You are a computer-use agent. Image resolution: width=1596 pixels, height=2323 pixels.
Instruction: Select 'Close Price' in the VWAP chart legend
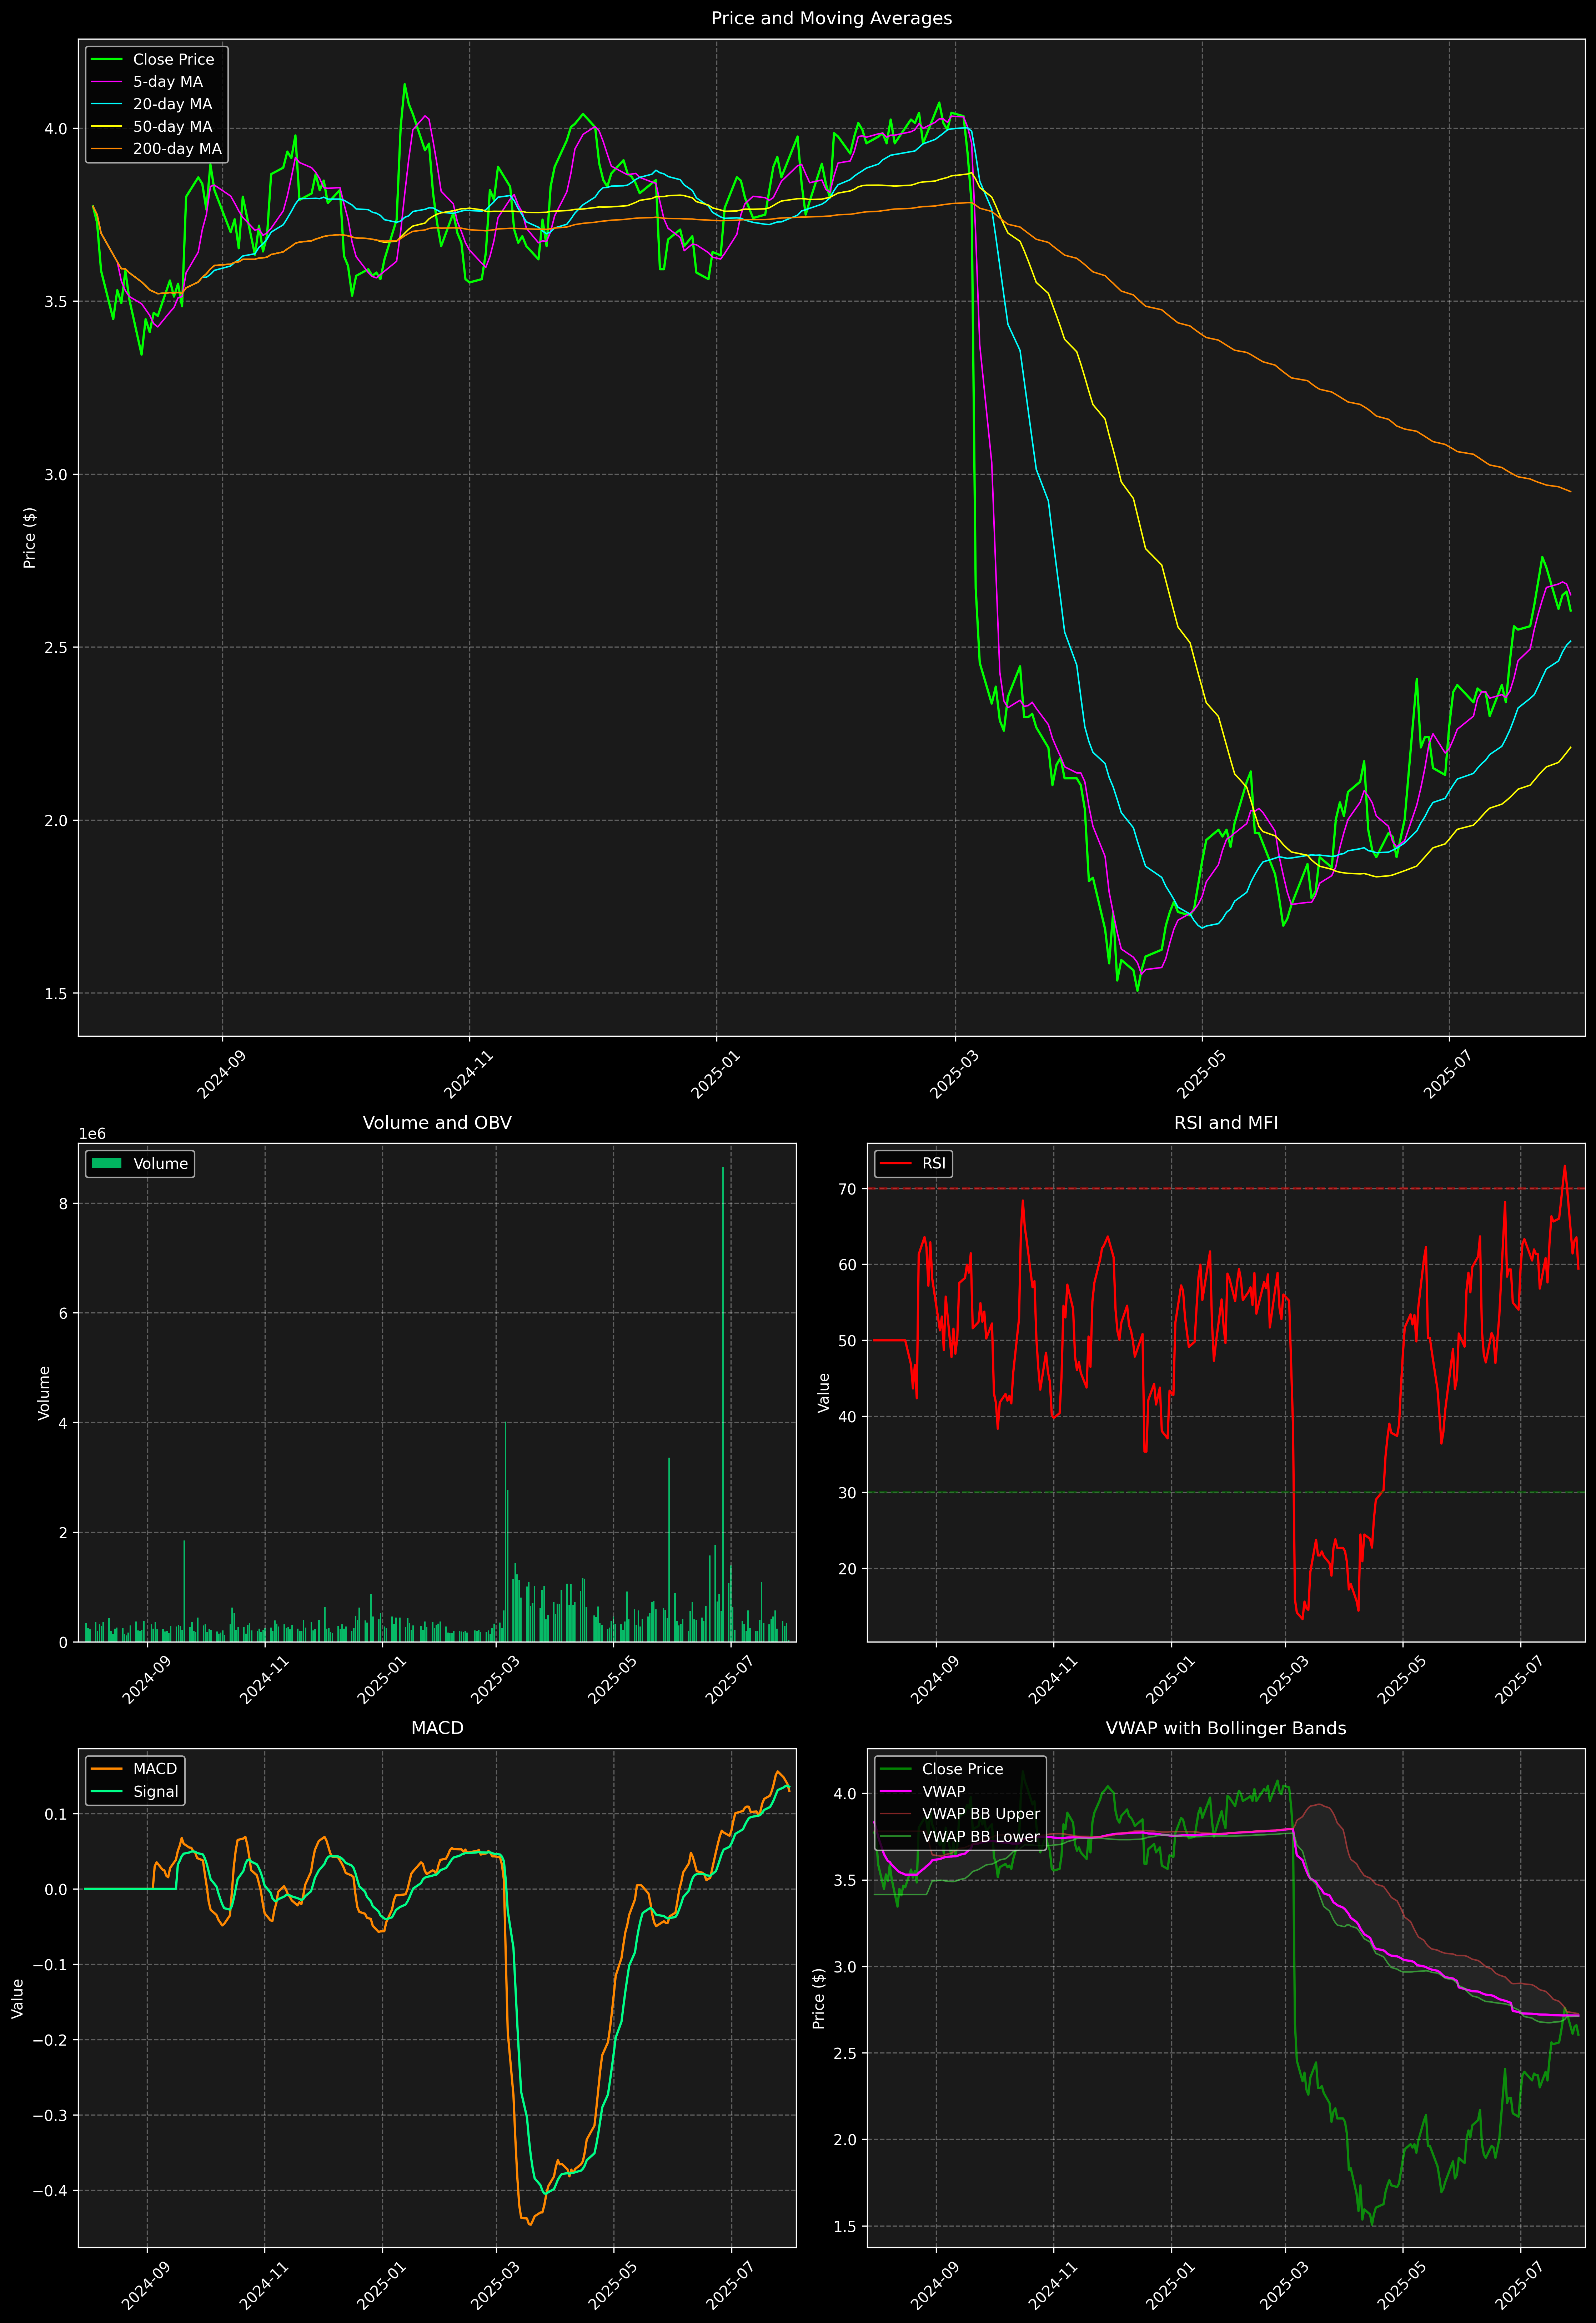[x=962, y=1769]
